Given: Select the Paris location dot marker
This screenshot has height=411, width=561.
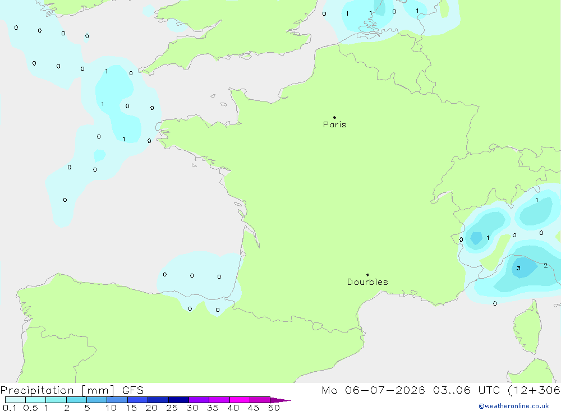Looking at the screenshot, I should click(x=334, y=117).
